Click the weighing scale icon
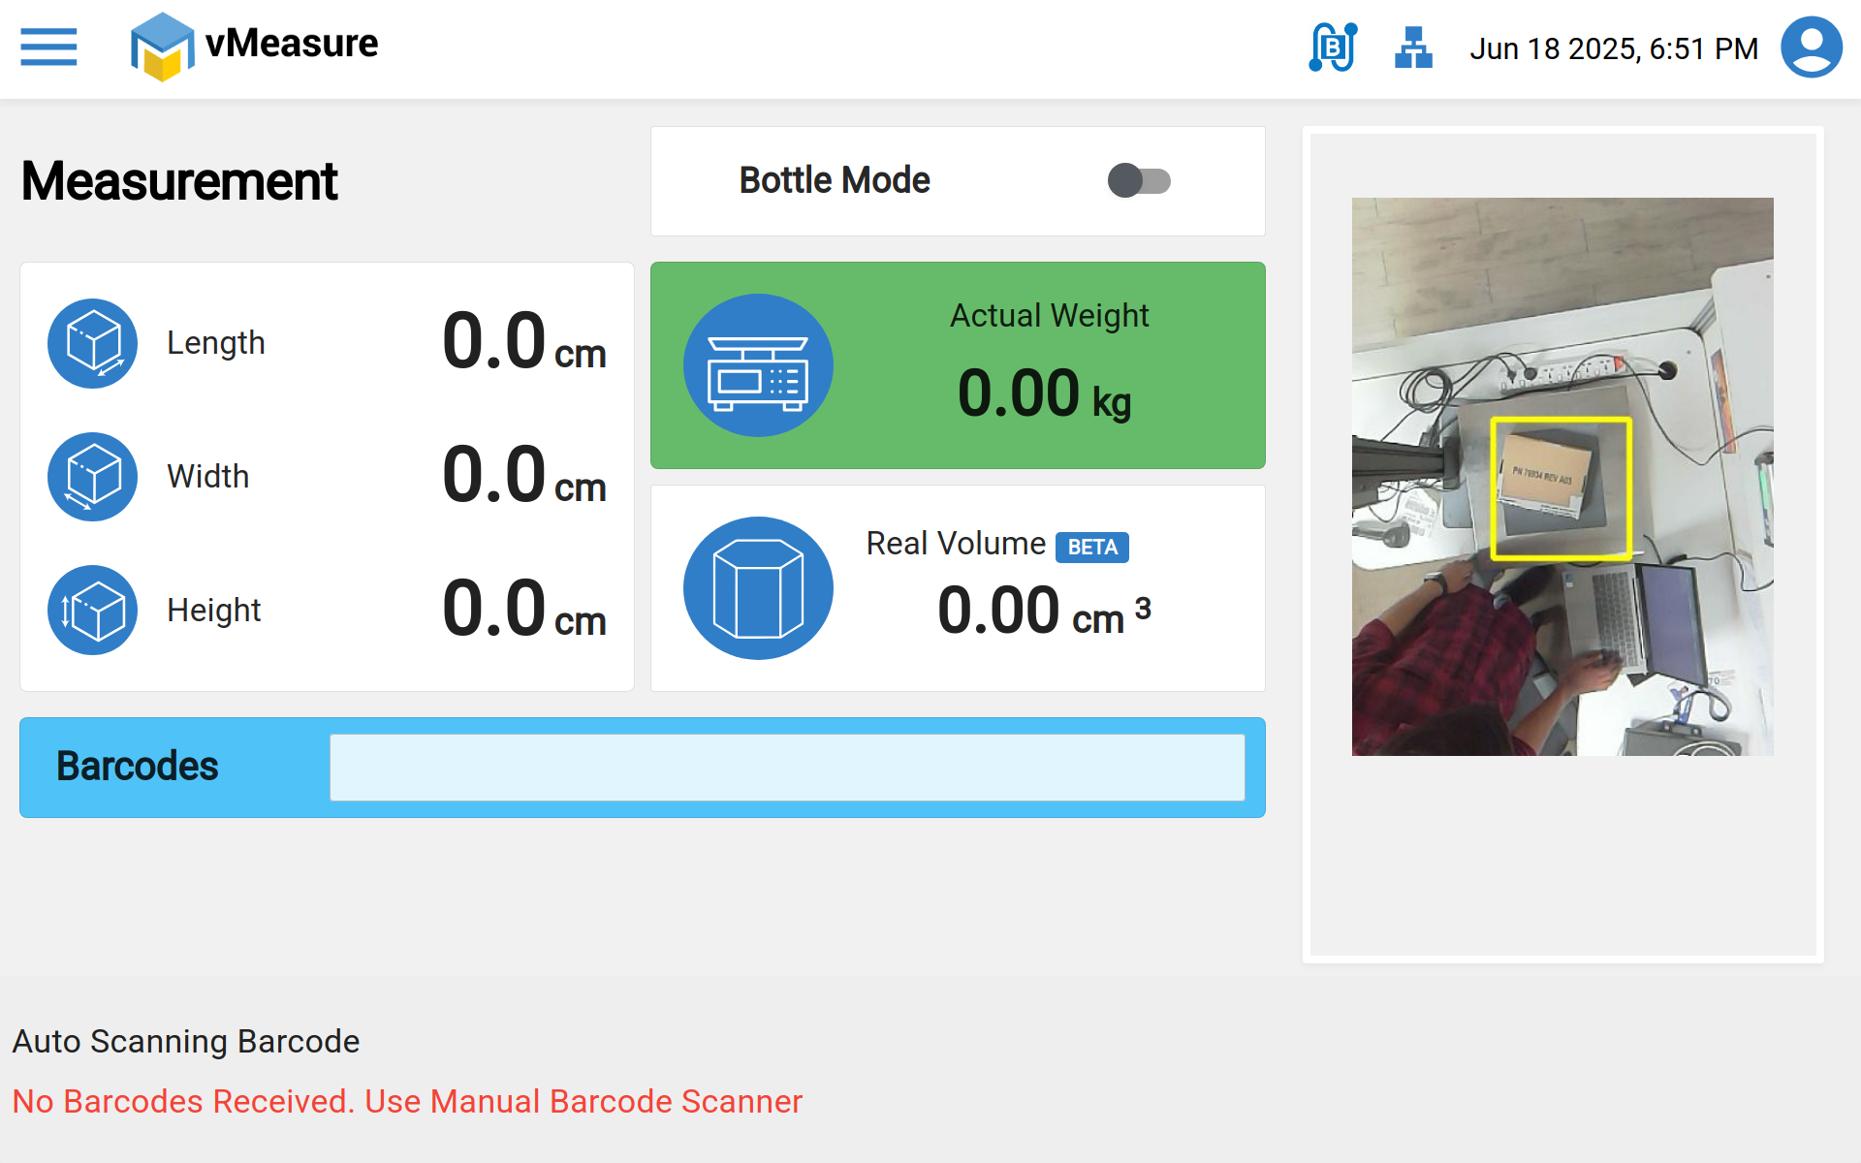The height and width of the screenshot is (1163, 1861). 758,366
